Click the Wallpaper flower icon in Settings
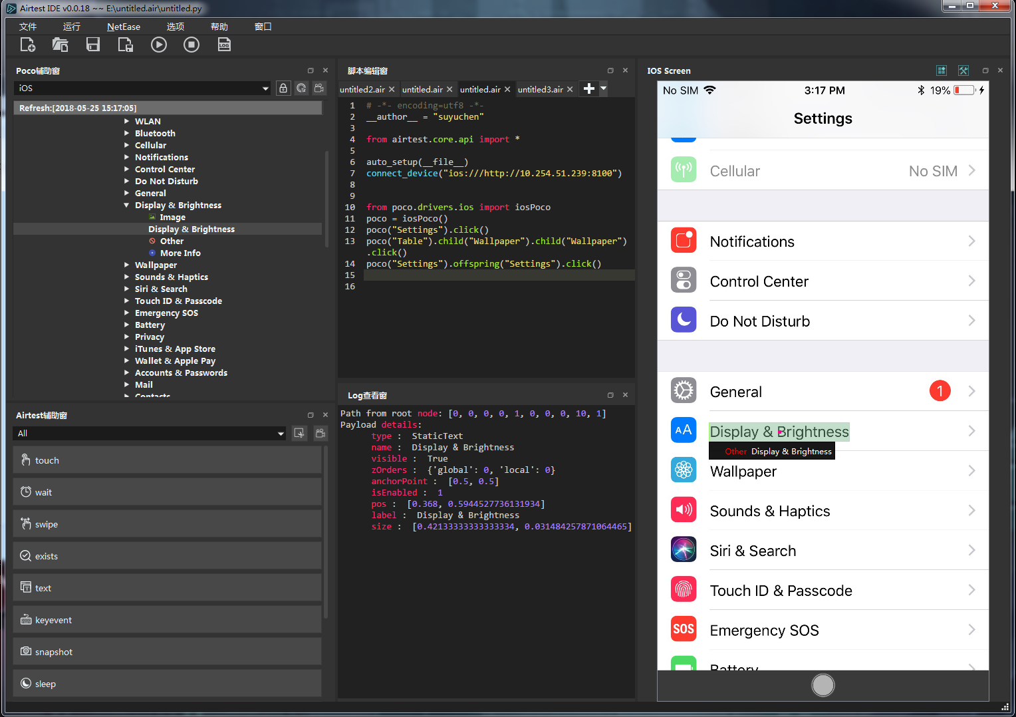The image size is (1016, 717). pyautogui.click(x=684, y=470)
